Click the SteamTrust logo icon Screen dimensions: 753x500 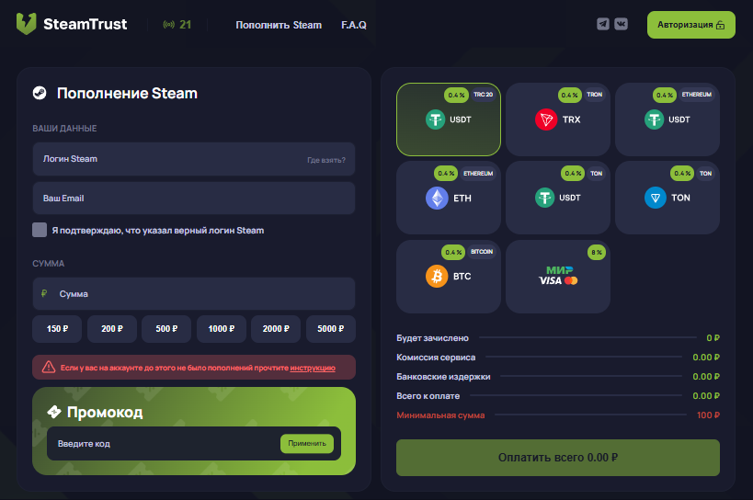28,24
